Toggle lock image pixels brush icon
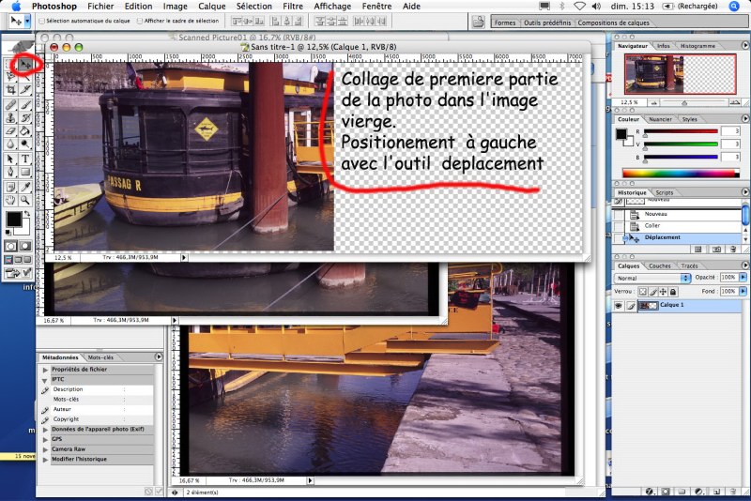Image resolution: width=751 pixels, height=501 pixels. [652, 292]
